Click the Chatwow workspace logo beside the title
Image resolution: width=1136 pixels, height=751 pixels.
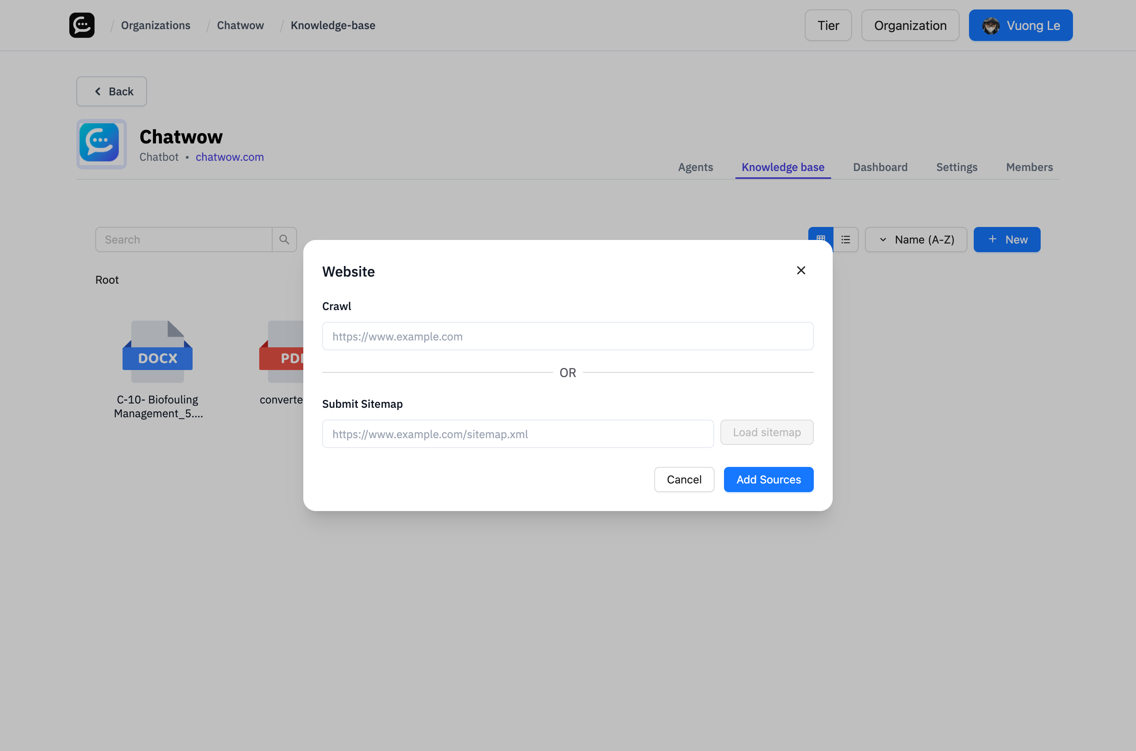click(101, 144)
